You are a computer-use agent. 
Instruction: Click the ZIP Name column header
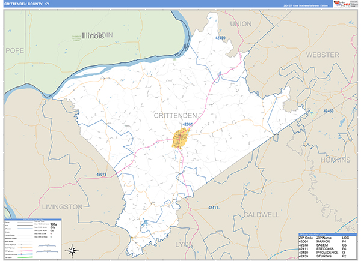click(x=324, y=238)
